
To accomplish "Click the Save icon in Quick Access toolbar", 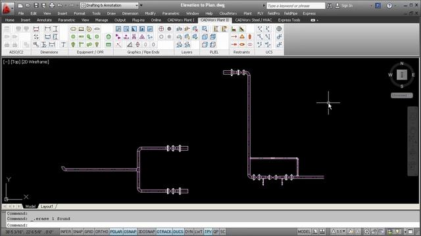I will point(36,5).
